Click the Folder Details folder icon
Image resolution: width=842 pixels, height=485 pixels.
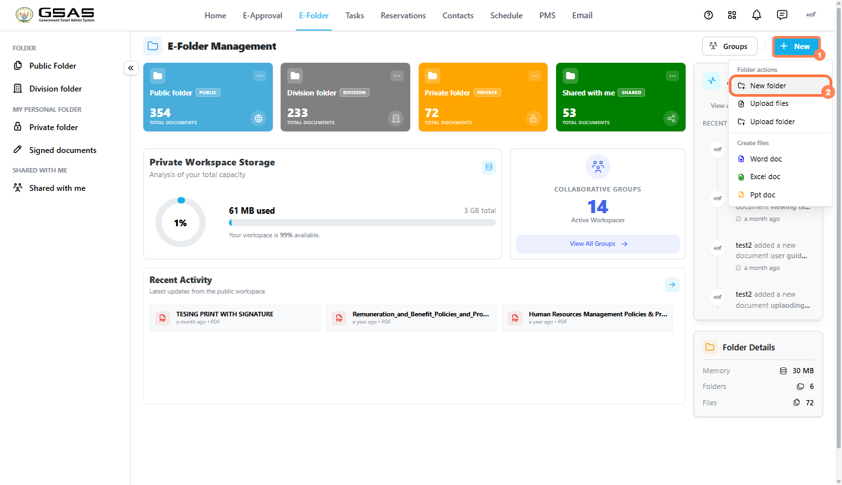coord(710,347)
